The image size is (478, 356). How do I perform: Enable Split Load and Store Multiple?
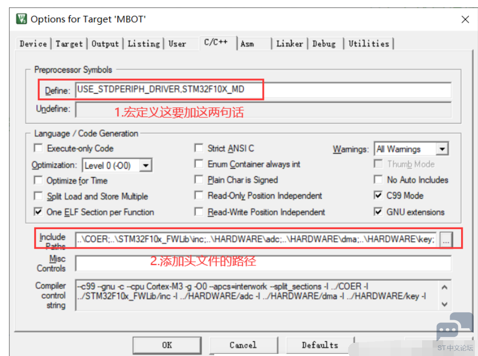pyautogui.click(x=39, y=196)
